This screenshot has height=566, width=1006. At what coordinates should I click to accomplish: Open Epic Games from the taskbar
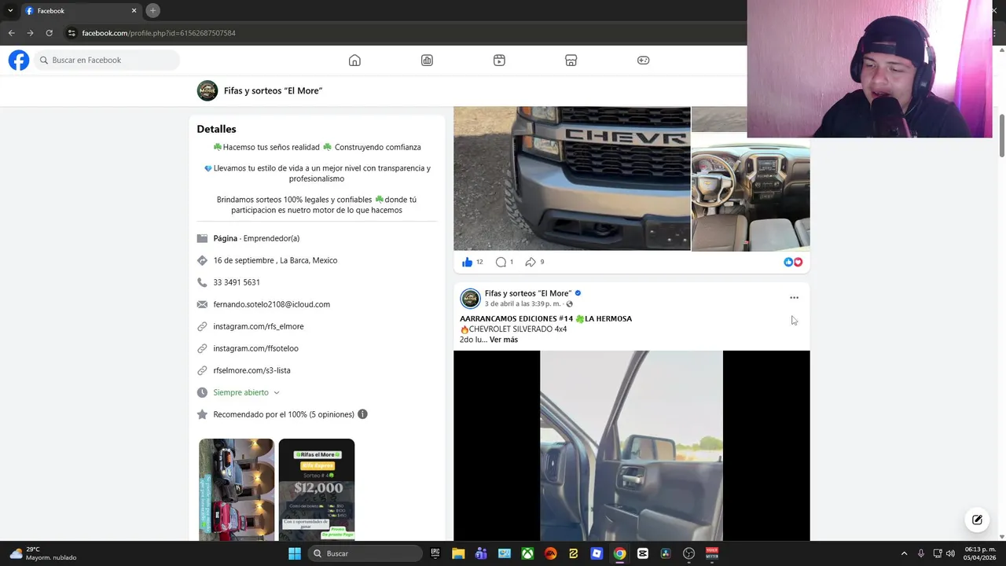(435, 553)
